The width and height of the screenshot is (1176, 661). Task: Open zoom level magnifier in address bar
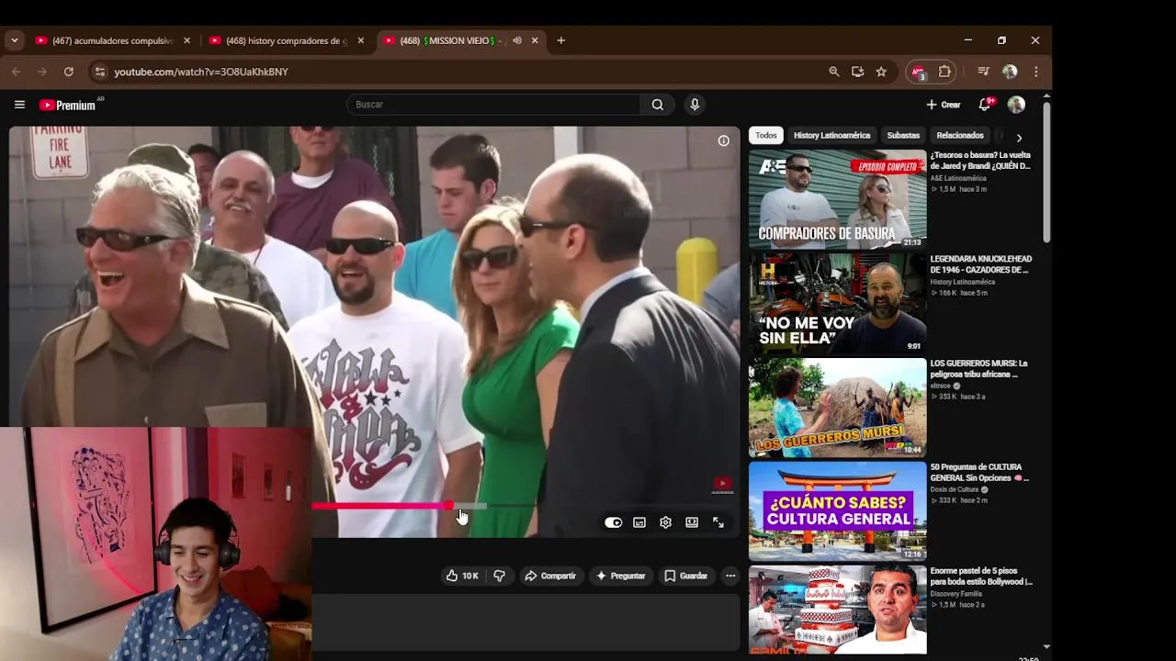[x=834, y=72]
